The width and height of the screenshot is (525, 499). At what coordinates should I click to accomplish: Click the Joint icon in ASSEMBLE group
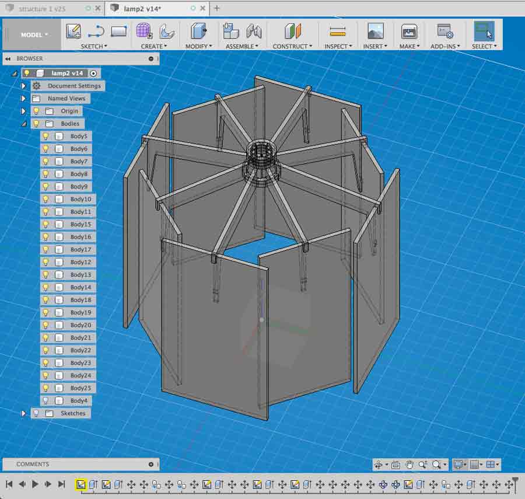coord(254,31)
